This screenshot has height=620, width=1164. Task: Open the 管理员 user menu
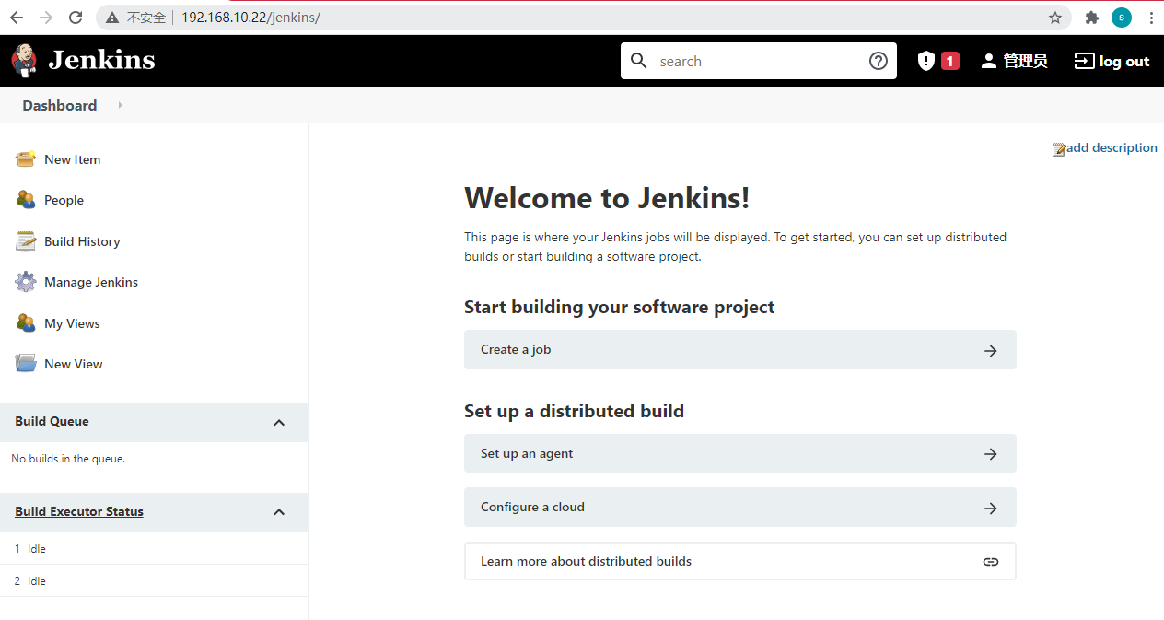[x=1014, y=61]
